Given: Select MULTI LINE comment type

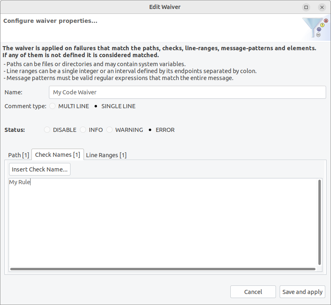Looking at the screenshot, I should click(52, 106).
